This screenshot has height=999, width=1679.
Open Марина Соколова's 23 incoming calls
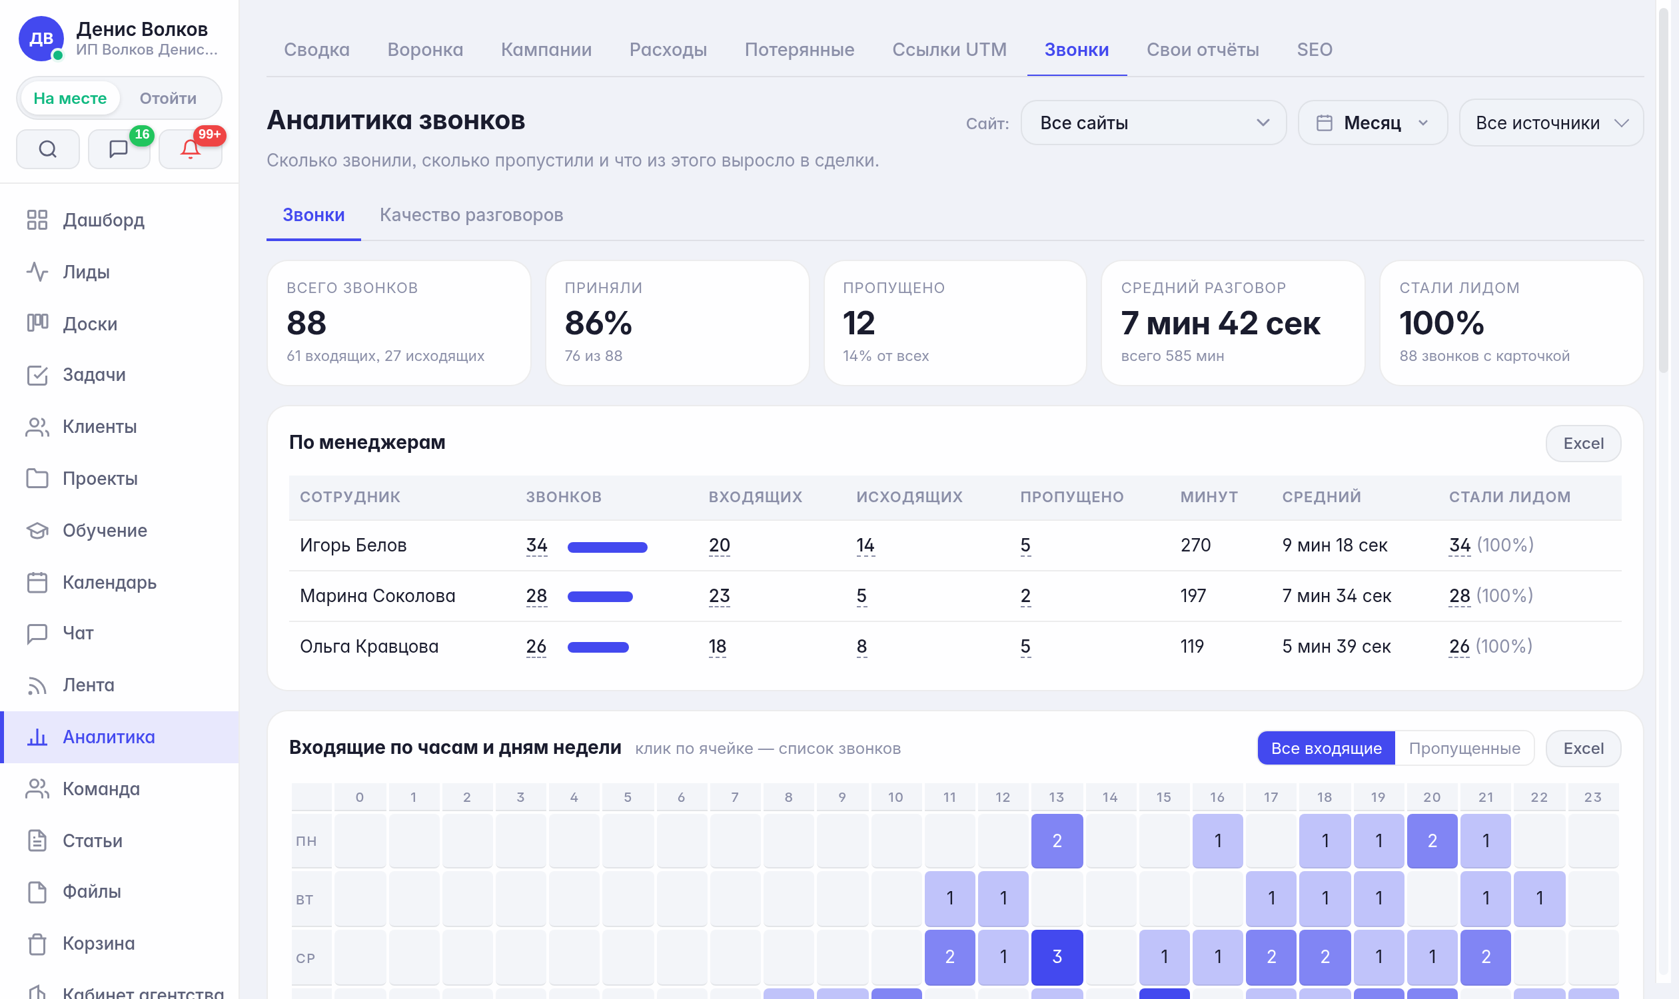click(720, 596)
